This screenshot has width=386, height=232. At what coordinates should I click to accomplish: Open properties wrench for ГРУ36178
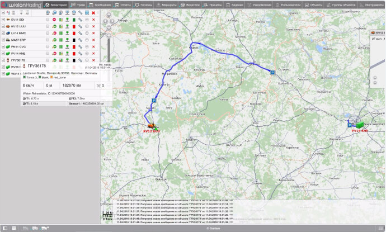[x=80, y=60]
